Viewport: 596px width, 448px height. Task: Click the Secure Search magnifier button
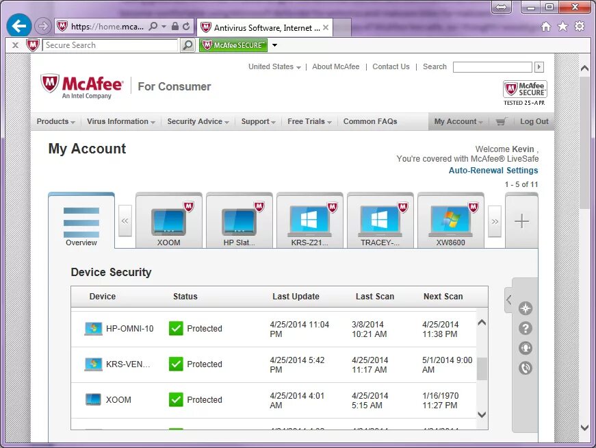[x=187, y=45]
